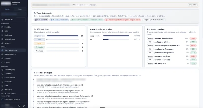Click the Projeto 360 folder icon
Viewport: 203px width, 108px height.
(x=2, y=20)
